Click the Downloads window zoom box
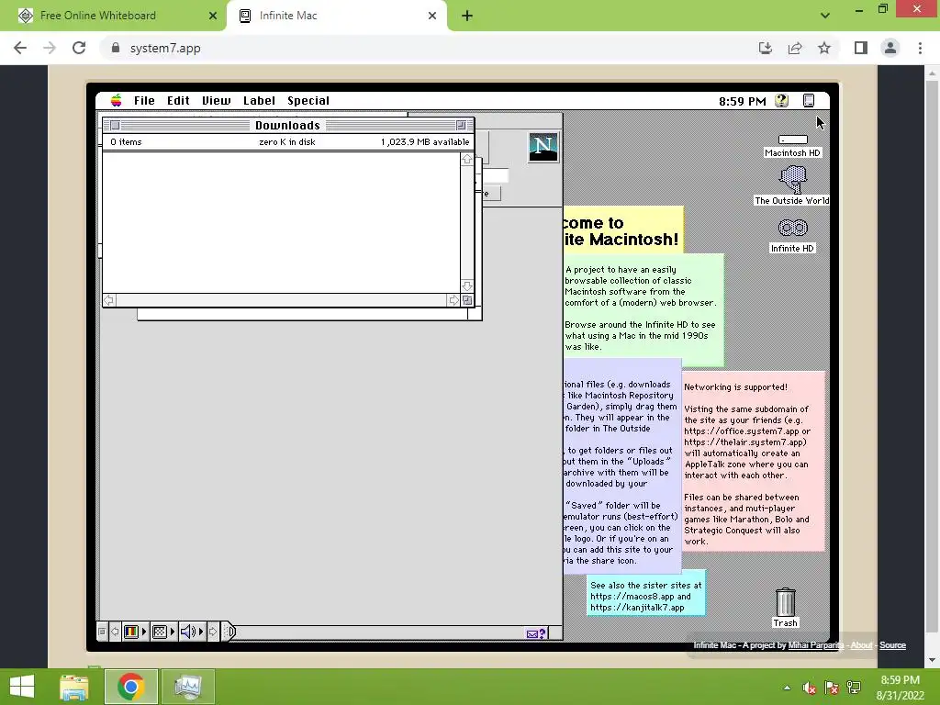Image resolution: width=940 pixels, height=705 pixels. (461, 125)
